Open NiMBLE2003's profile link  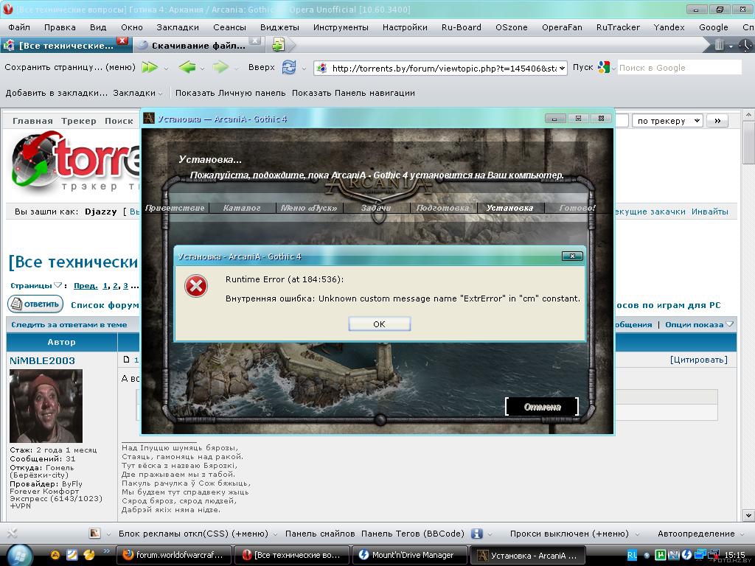pos(42,360)
